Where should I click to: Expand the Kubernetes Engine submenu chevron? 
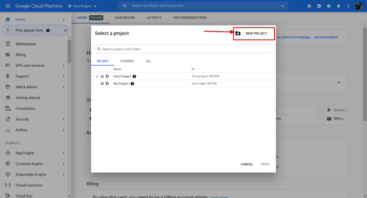[63, 175]
